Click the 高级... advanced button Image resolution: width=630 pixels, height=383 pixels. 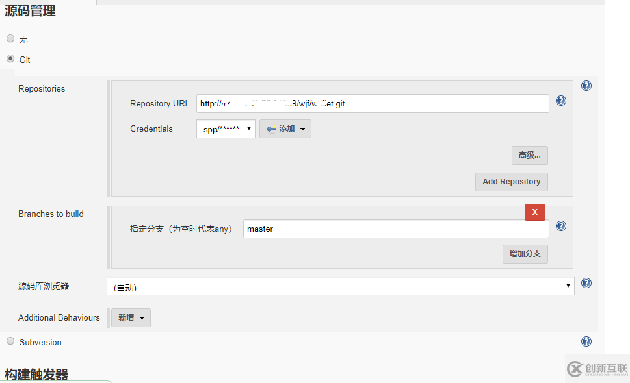pyautogui.click(x=530, y=155)
